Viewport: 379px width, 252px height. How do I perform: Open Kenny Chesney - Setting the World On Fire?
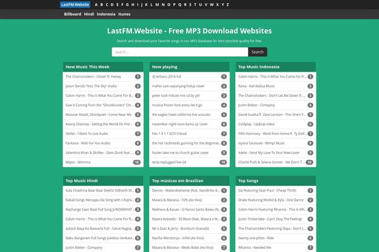[99, 124]
